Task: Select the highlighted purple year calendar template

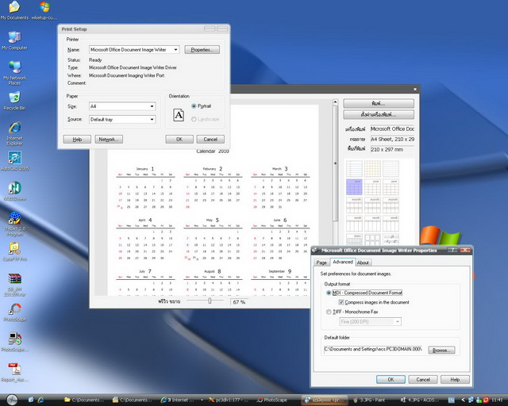Action: (x=354, y=187)
